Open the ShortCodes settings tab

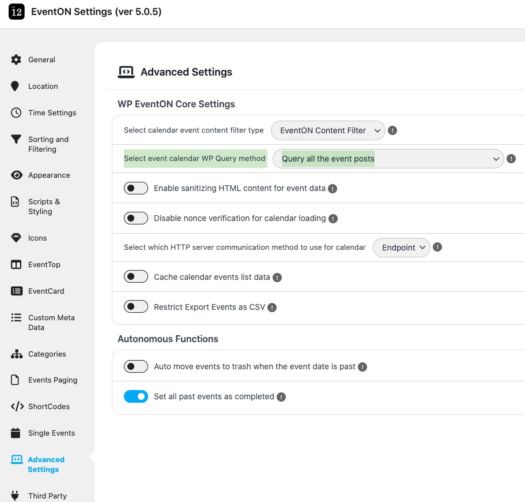point(48,407)
